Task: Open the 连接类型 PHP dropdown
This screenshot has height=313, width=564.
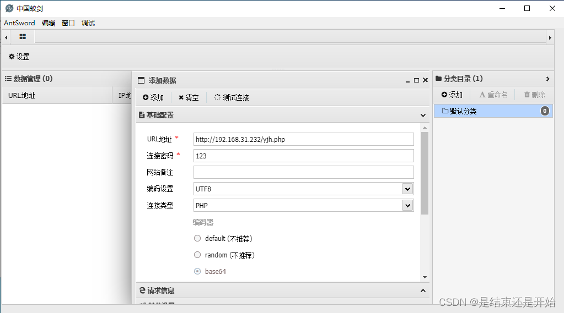Action: click(407, 205)
